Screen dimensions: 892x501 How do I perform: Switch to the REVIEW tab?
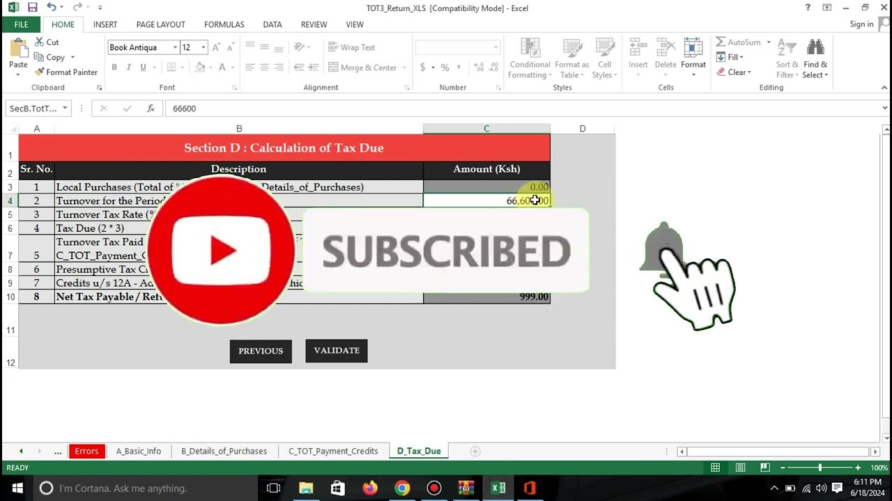(314, 24)
